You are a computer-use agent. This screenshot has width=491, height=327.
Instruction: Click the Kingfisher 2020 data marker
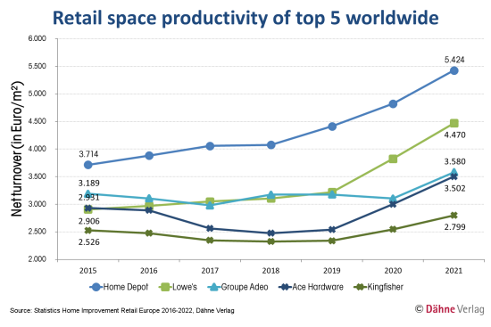tap(393, 229)
